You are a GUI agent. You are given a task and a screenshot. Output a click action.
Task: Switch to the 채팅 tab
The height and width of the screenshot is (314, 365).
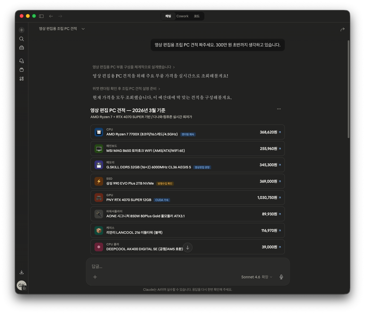[168, 16]
